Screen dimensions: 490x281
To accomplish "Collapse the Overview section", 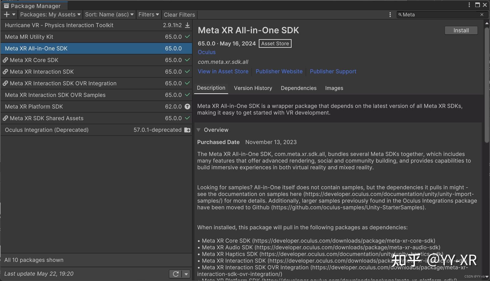I will (x=199, y=130).
